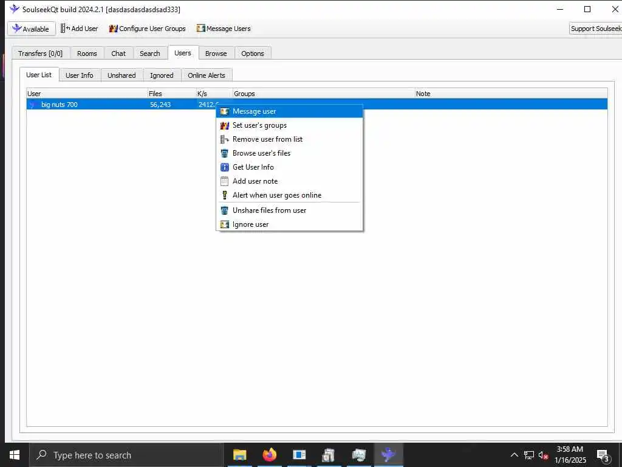Click the Support Soulseek button
Screen dimensions: 622x467
[x=595, y=29]
